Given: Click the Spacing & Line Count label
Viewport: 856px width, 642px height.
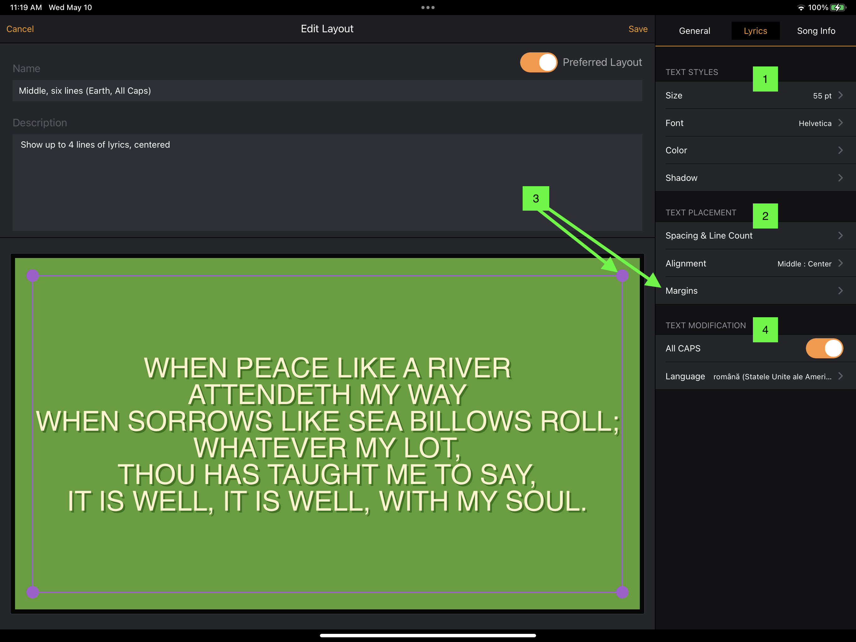Looking at the screenshot, I should [708, 235].
